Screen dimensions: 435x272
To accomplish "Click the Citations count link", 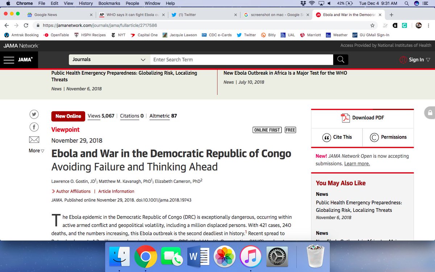I will [132, 116].
